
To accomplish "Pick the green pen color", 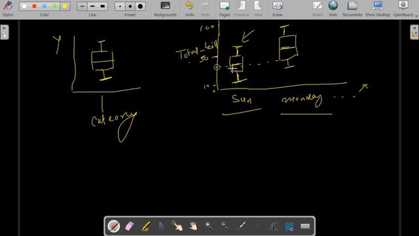I will click(54, 6).
